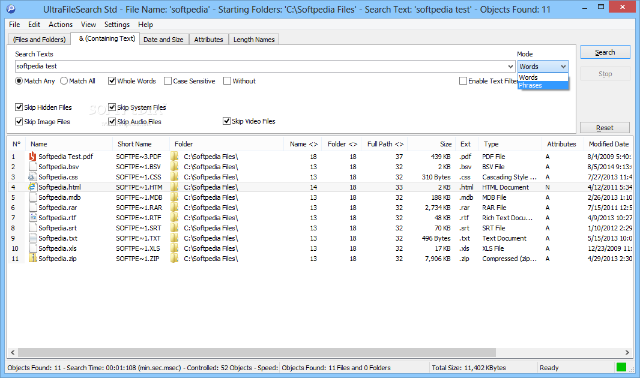
Task: Click the scroll left arrow of results list
Action: tap(13, 352)
